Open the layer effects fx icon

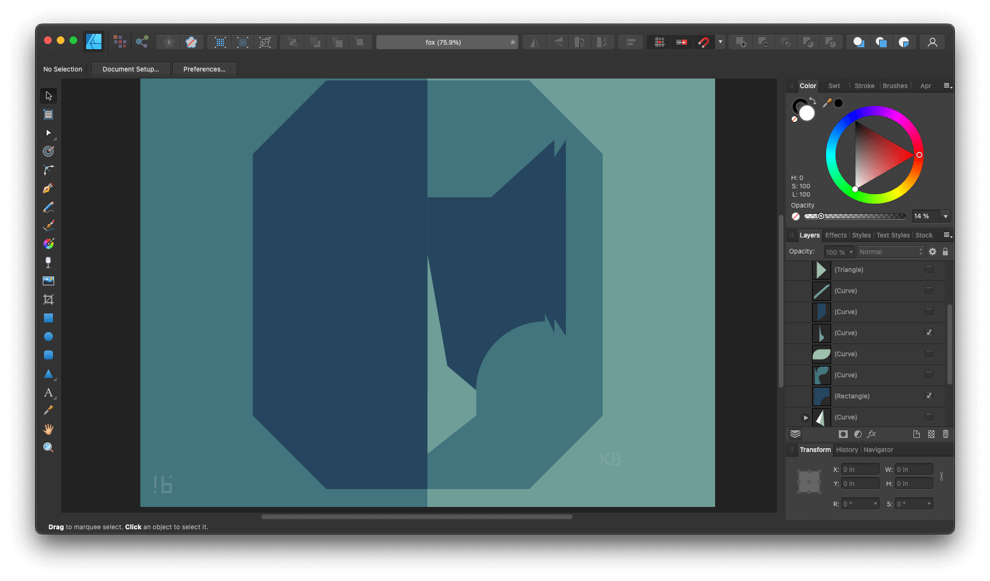point(871,434)
